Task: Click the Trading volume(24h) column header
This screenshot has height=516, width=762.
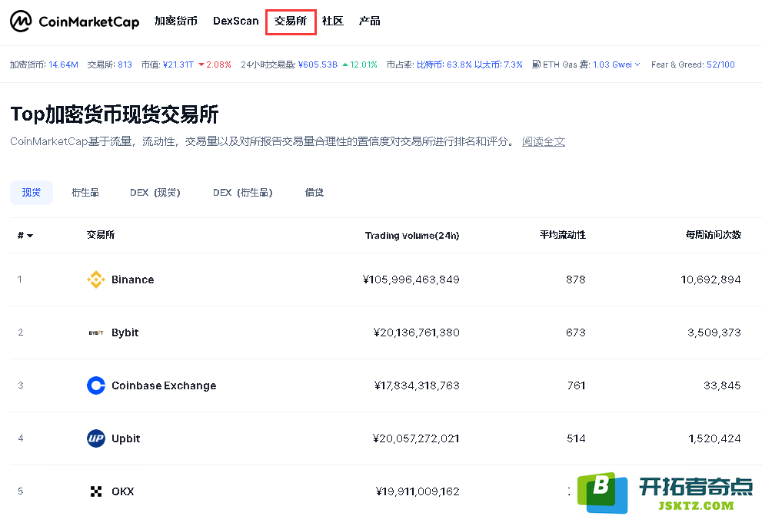Action: [412, 236]
